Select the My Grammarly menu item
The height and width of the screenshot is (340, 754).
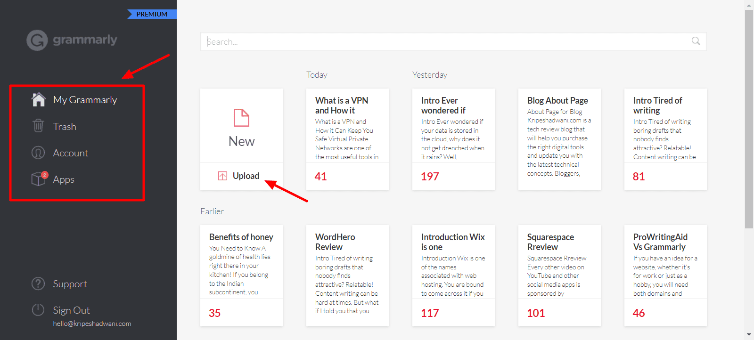(x=85, y=100)
